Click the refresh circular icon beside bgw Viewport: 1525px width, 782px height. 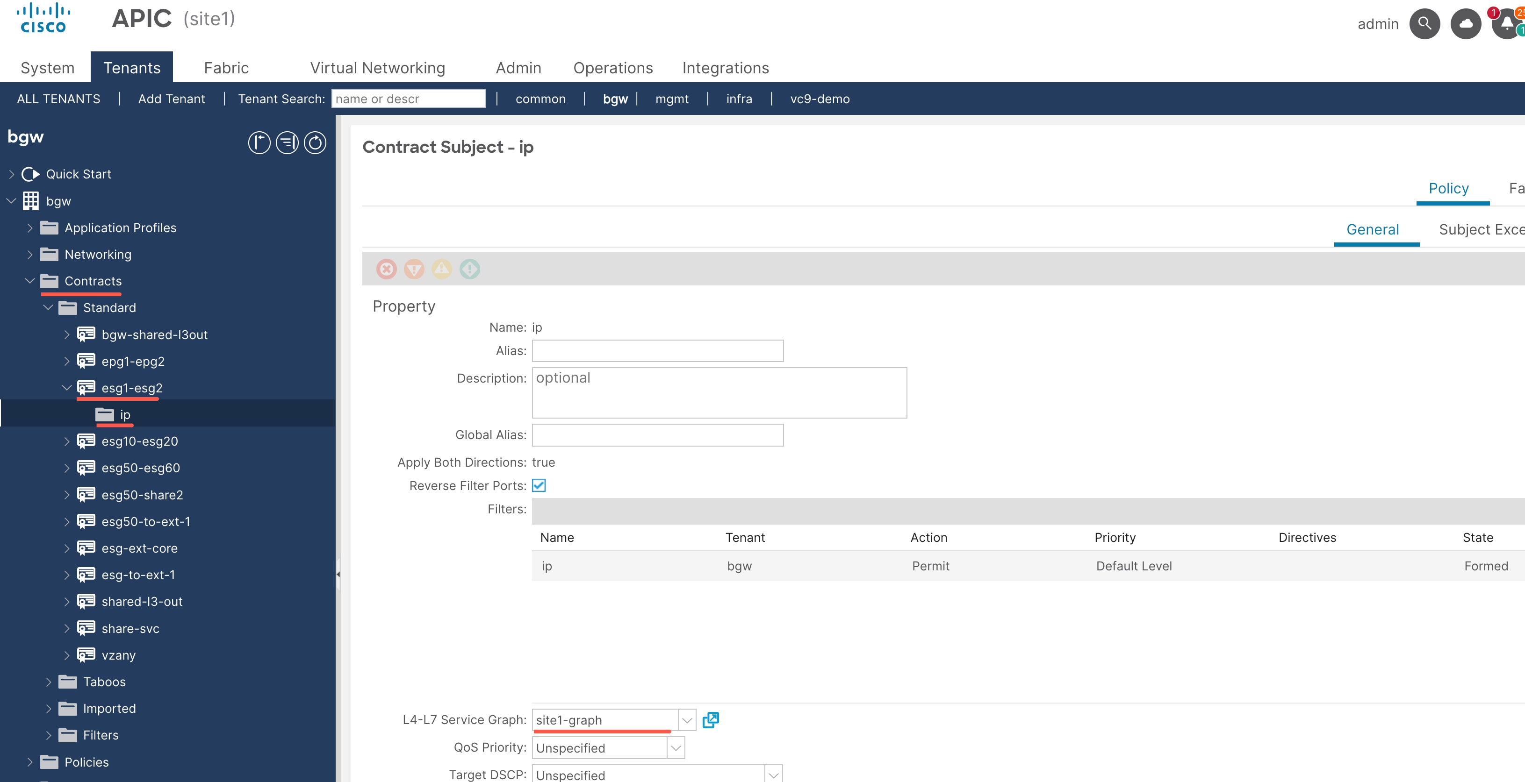click(315, 142)
